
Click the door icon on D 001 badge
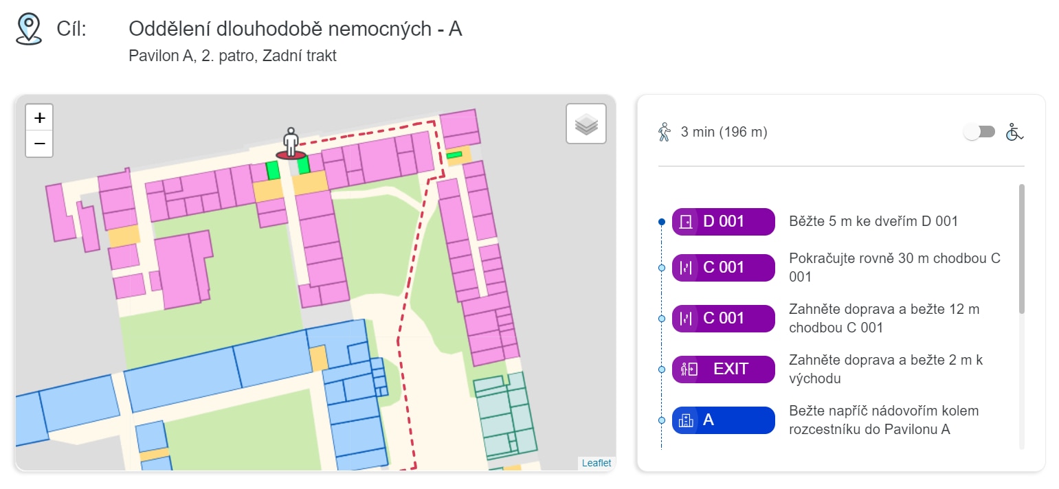(685, 222)
